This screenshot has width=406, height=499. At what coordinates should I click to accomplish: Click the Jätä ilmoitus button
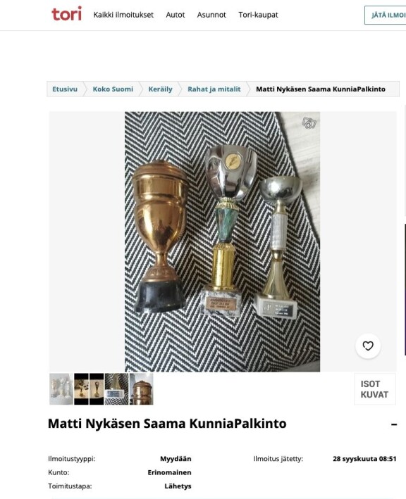[386, 15]
